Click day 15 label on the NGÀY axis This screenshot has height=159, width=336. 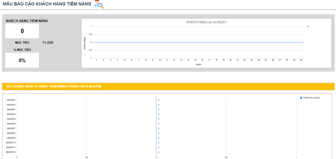pyautogui.click(x=195, y=60)
